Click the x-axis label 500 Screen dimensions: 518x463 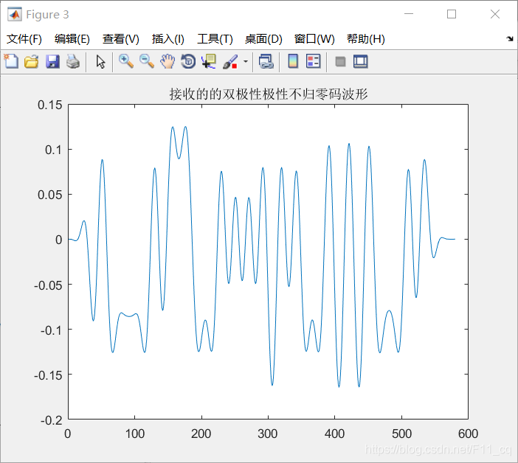pyautogui.click(x=401, y=434)
